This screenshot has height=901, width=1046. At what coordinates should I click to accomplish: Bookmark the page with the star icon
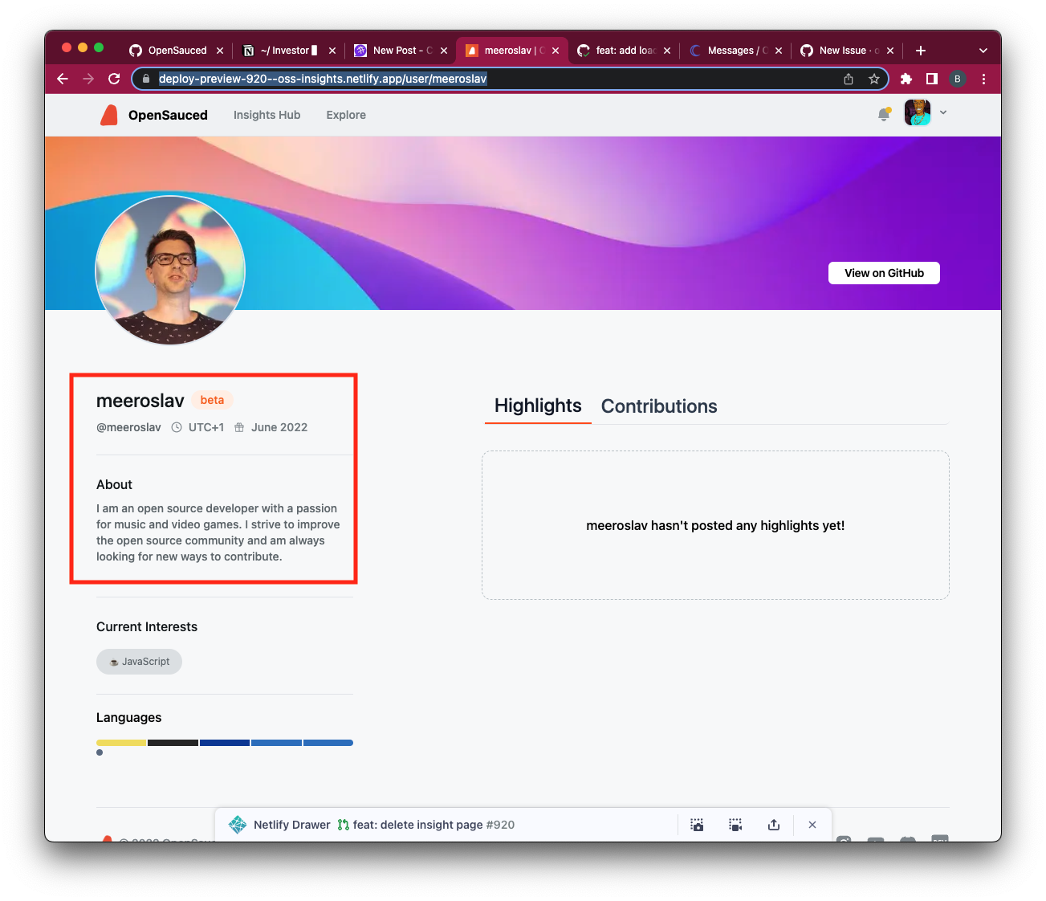point(873,79)
